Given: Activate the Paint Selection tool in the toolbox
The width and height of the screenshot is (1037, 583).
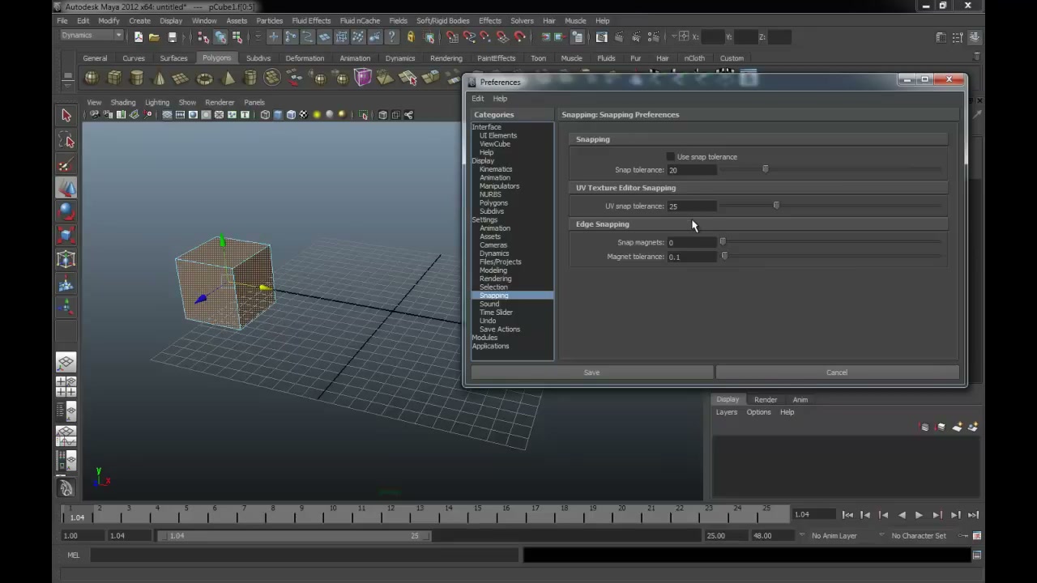Looking at the screenshot, I should point(66,166).
